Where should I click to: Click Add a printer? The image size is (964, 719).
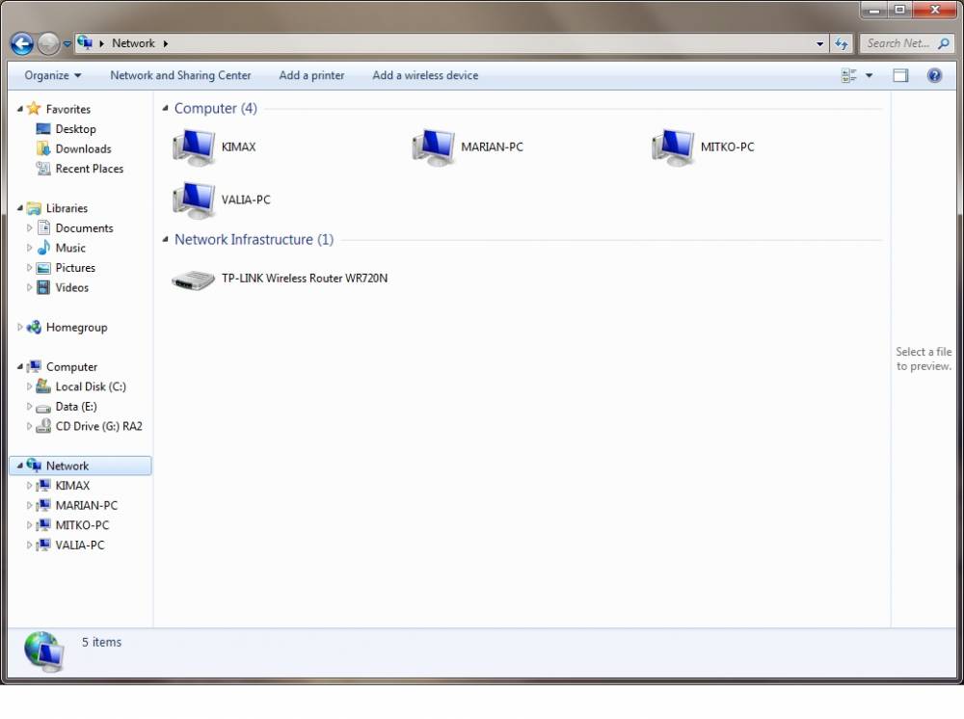(x=311, y=75)
